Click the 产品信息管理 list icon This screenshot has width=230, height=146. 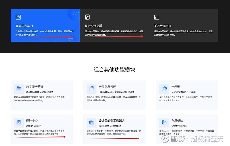pyautogui.click(x=91, y=89)
